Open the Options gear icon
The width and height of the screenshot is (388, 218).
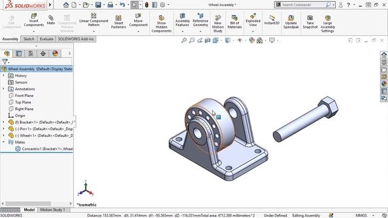tap(162, 5)
